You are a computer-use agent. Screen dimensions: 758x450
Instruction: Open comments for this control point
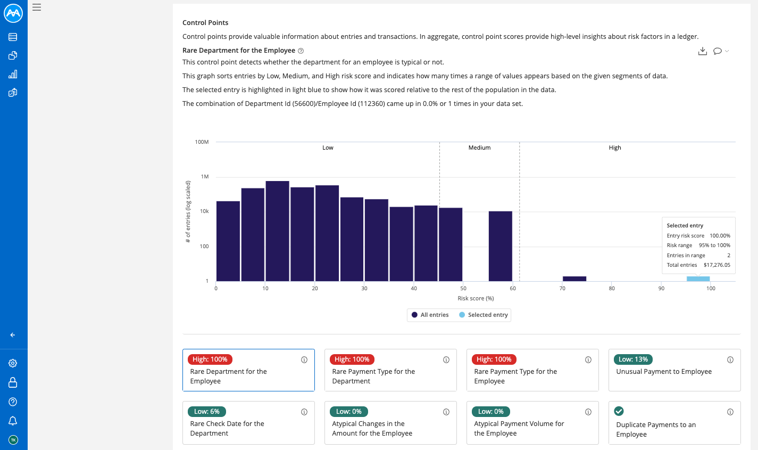tap(718, 51)
